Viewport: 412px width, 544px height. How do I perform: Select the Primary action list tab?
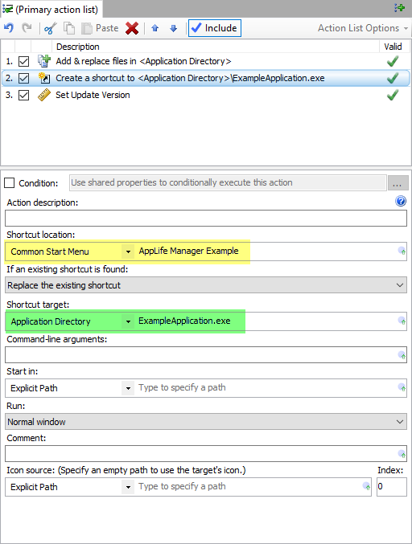(51, 10)
